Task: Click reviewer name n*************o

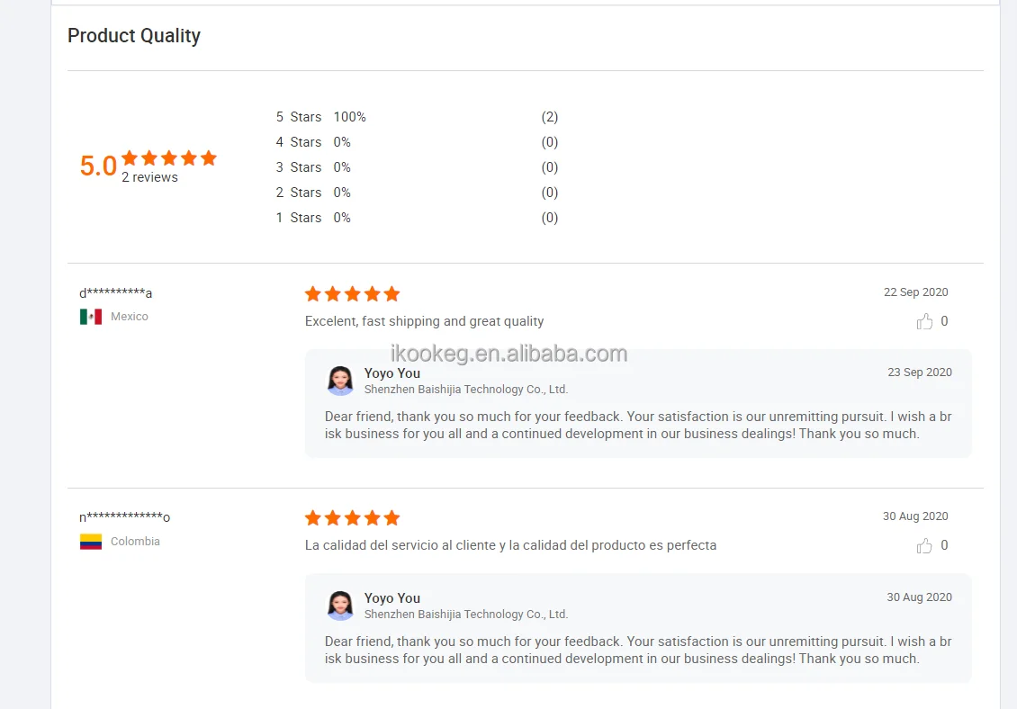Action: coord(124,517)
